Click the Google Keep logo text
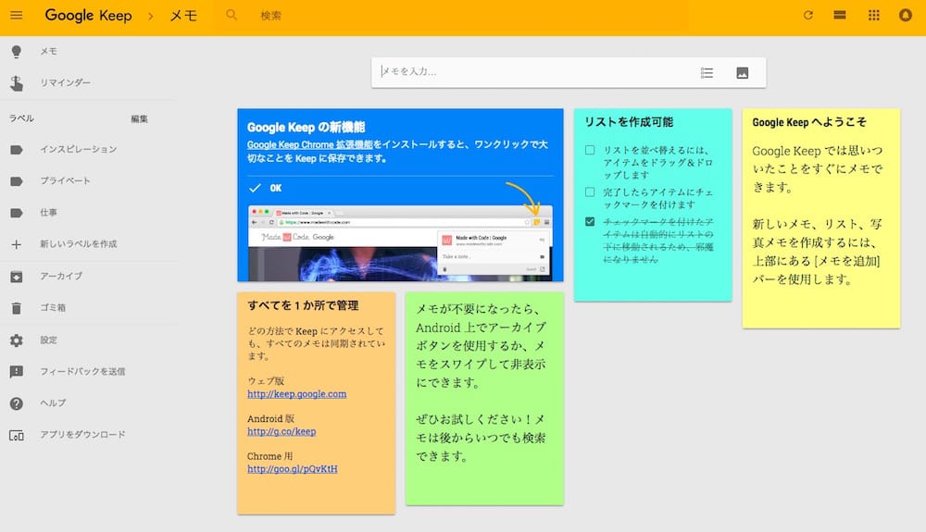This screenshot has width=926, height=532. coord(89,16)
